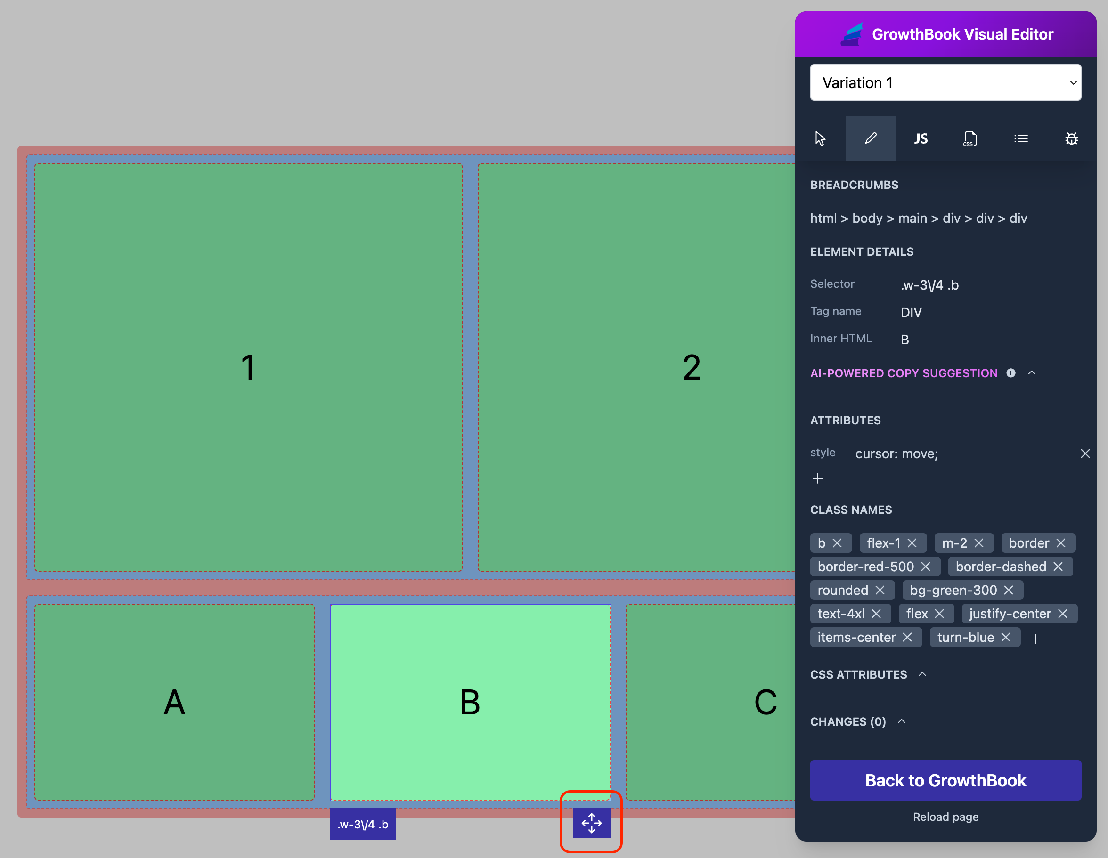Remove the border-dashed class
The width and height of the screenshot is (1108, 858).
click(x=1058, y=567)
